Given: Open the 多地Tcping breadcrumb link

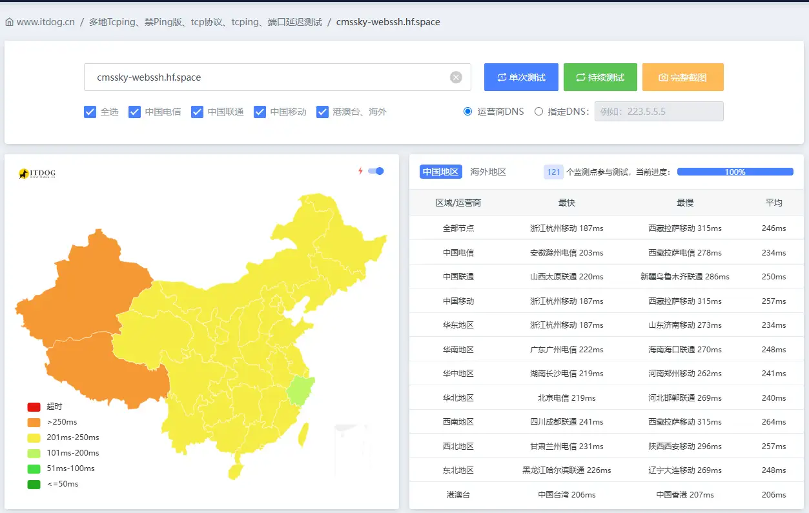Looking at the screenshot, I should click(x=205, y=22).
